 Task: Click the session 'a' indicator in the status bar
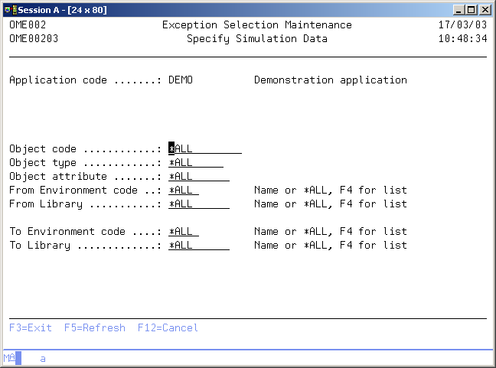click(43, 358)
